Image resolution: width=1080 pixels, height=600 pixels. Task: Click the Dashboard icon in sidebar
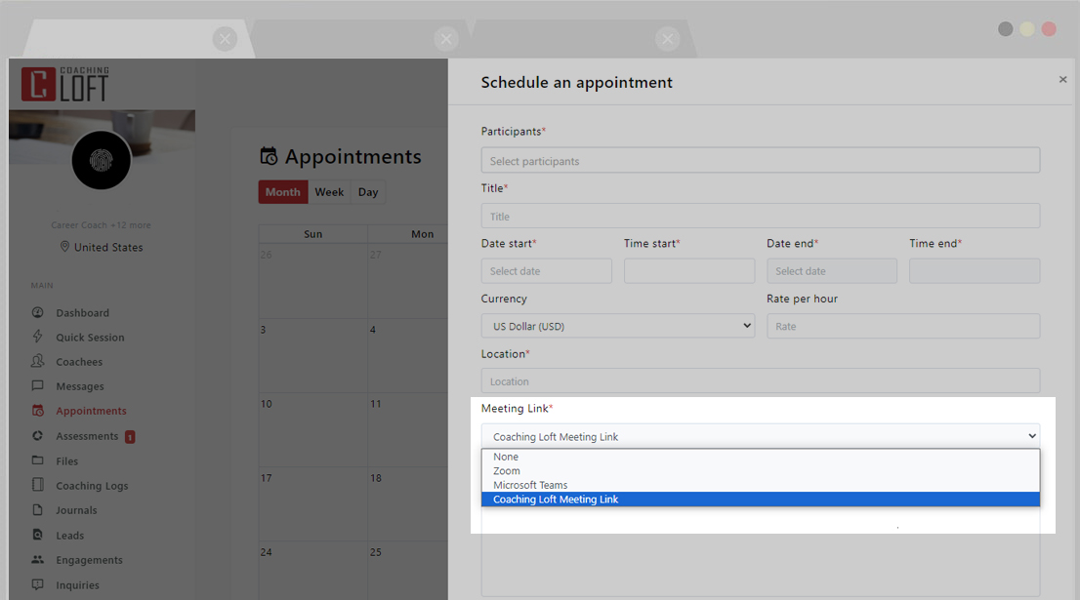[38, 313]
